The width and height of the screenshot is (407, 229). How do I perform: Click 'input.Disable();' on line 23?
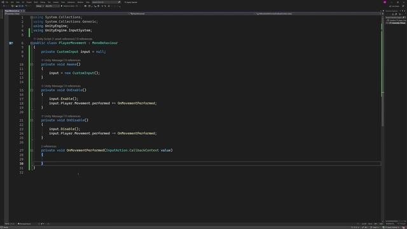[x=65, y=129]
